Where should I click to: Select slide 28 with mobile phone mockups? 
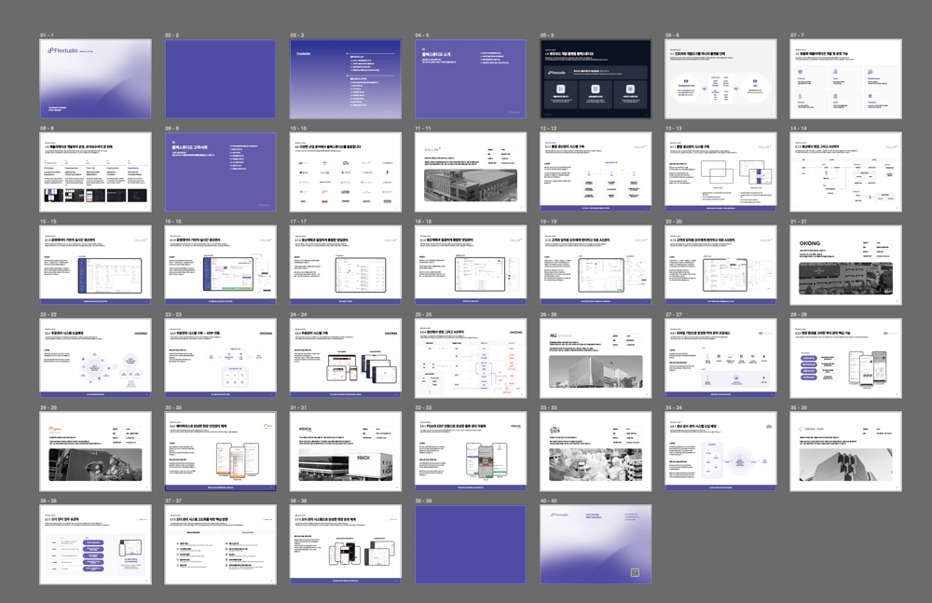(x=845, y=358)
